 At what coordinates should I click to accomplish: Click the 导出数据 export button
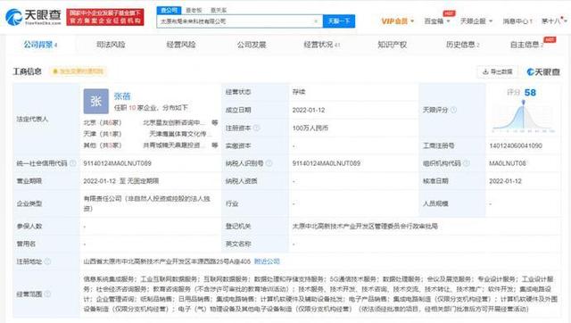tap(498, 71)
